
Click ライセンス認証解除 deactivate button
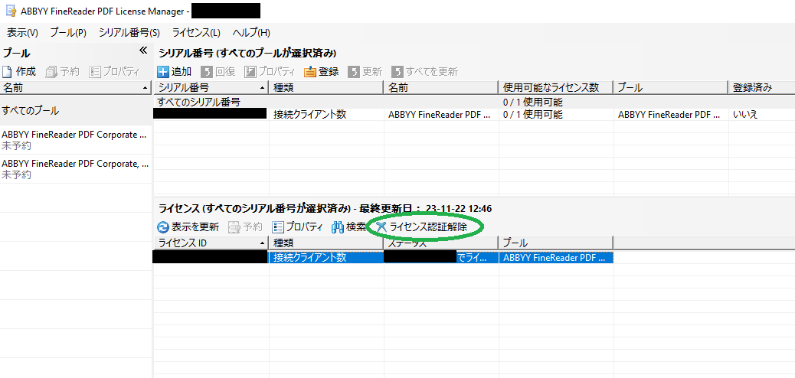[x=420, y=227]
